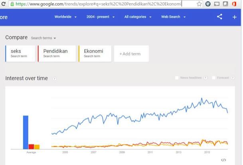Enable the News headlines checkbox
This screenshot has height=165, width=243.
pos(177,78)
